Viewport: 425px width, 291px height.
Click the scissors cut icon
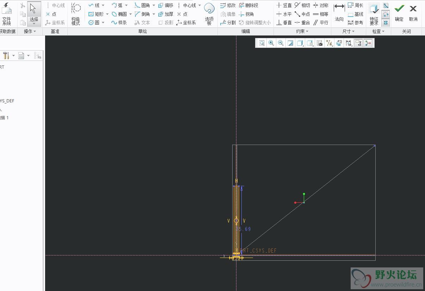tap(23, 5)
